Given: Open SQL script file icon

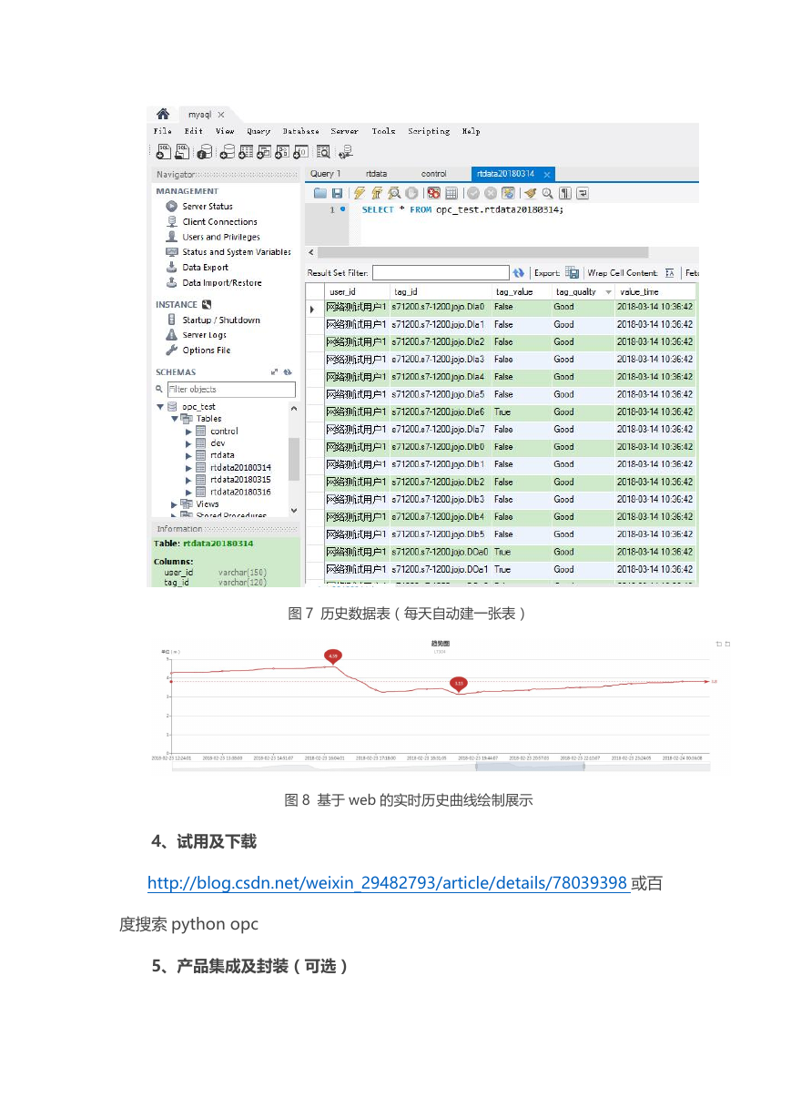Looking at the screenshot, I should [182, 152].
